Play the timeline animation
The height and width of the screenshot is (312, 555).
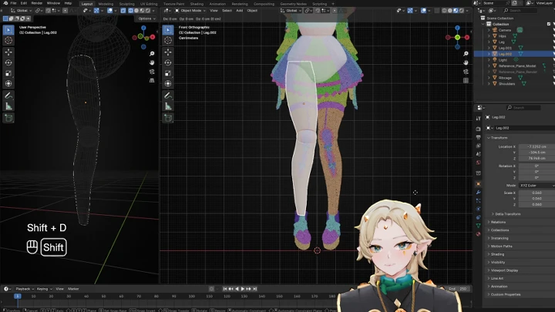[x=243, y=289]
